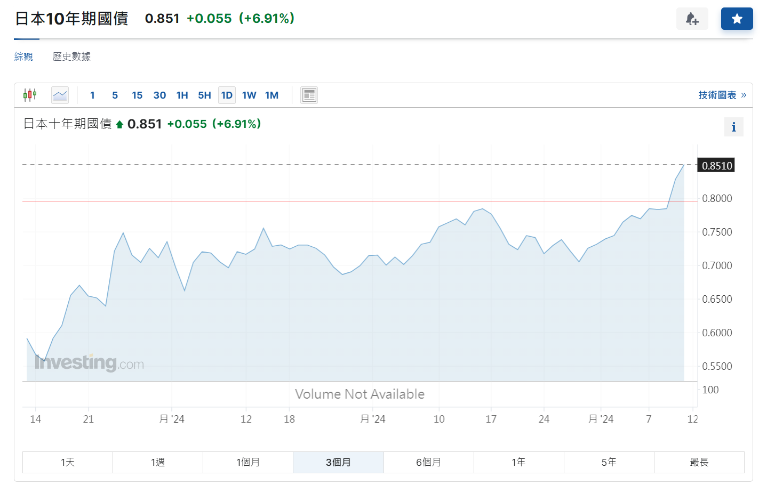Select the 1年 time range
The image size is (767, 493).
click(x=518, y=462)
